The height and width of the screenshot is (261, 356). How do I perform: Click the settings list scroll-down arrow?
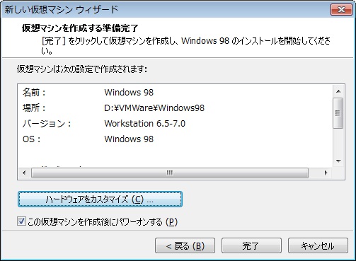[x=338, y=161]
